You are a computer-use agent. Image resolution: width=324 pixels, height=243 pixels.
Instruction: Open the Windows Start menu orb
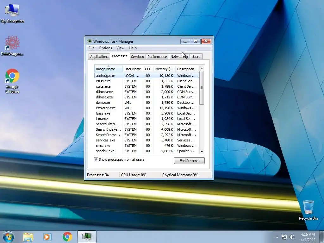(x=9, y=237)
